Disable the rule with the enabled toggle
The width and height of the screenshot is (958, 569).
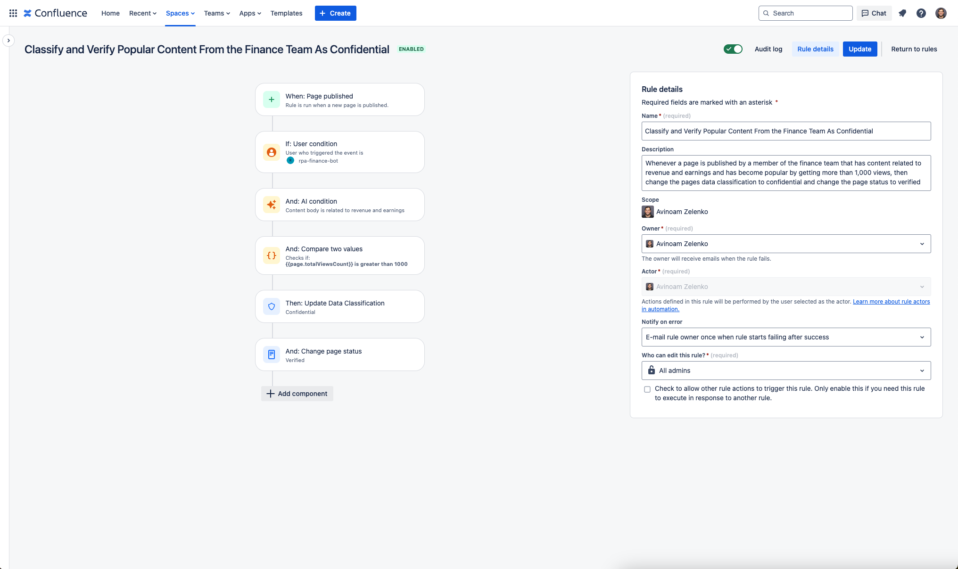click(x=733, y=49)
